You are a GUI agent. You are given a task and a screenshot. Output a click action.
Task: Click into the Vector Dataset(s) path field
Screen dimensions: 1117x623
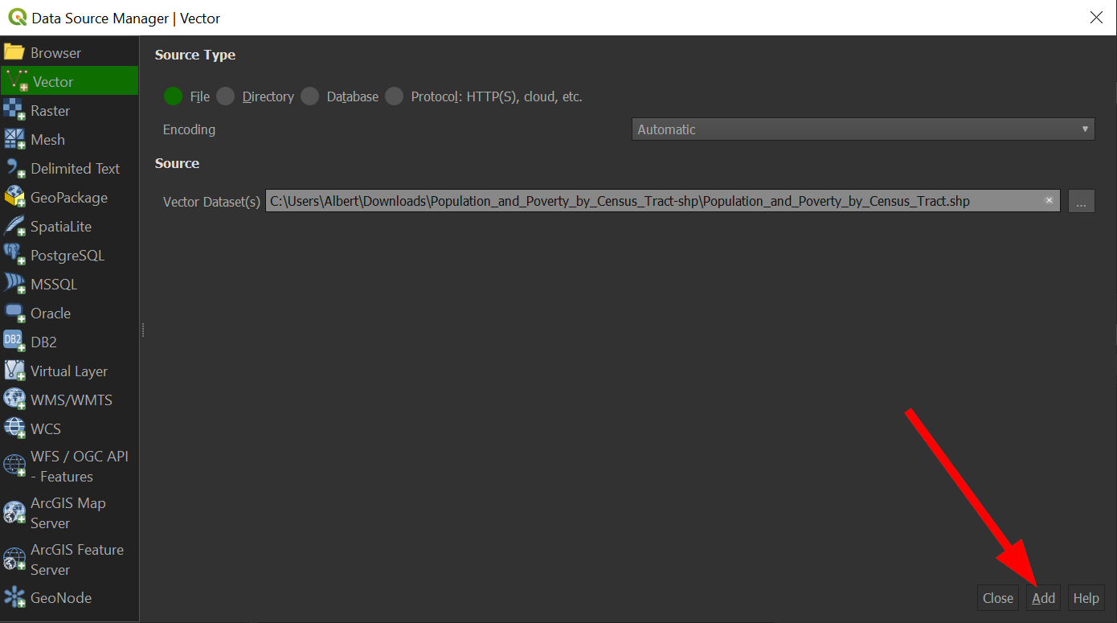662,201
